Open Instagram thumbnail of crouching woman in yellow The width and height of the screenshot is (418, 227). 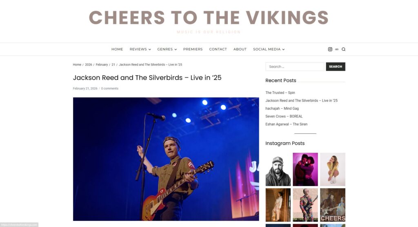[333, 169]
